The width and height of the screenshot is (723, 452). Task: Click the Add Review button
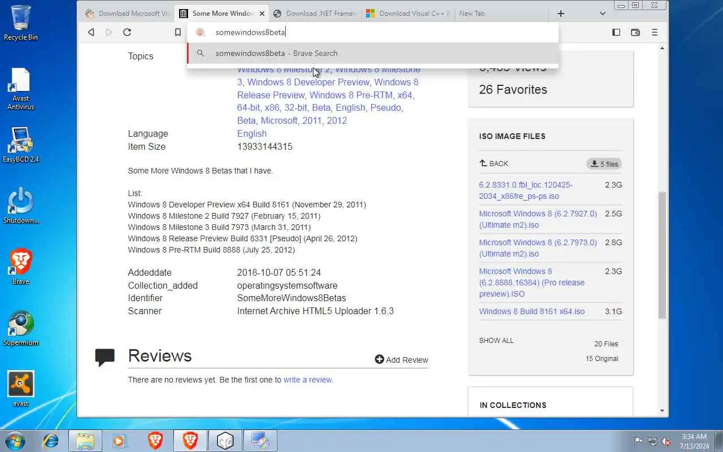point(402,359)
